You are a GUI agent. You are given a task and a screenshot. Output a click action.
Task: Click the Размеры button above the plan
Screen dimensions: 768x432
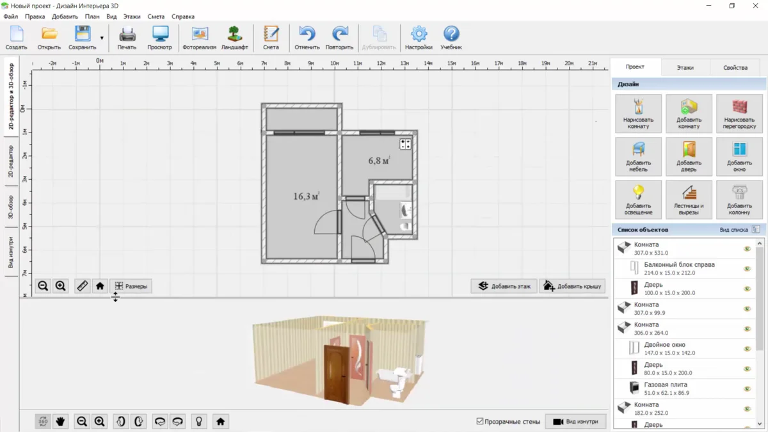coord(132,286)
